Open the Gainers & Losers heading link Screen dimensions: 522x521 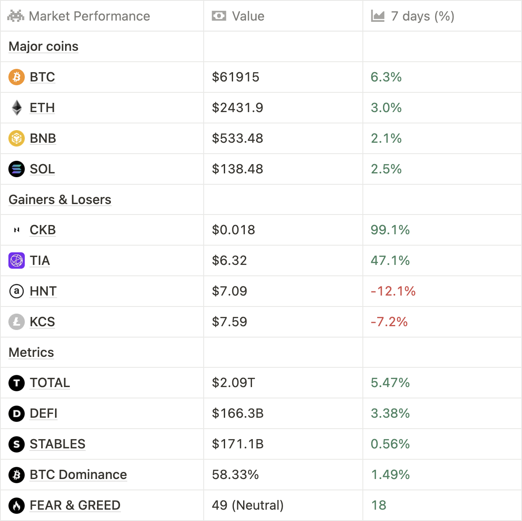(60, 200)
